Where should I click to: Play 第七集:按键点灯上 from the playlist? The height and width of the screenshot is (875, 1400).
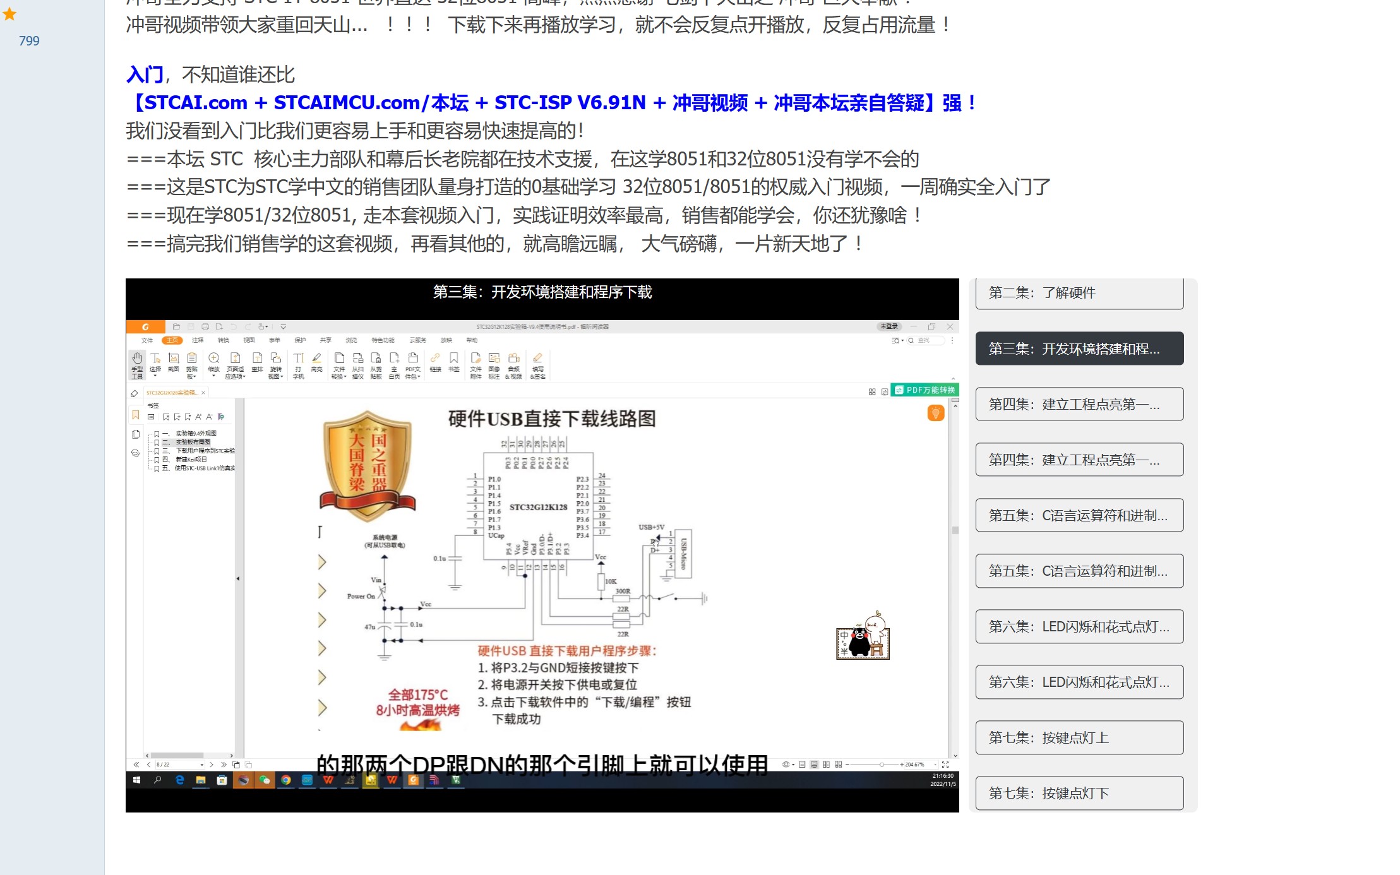1079,737
